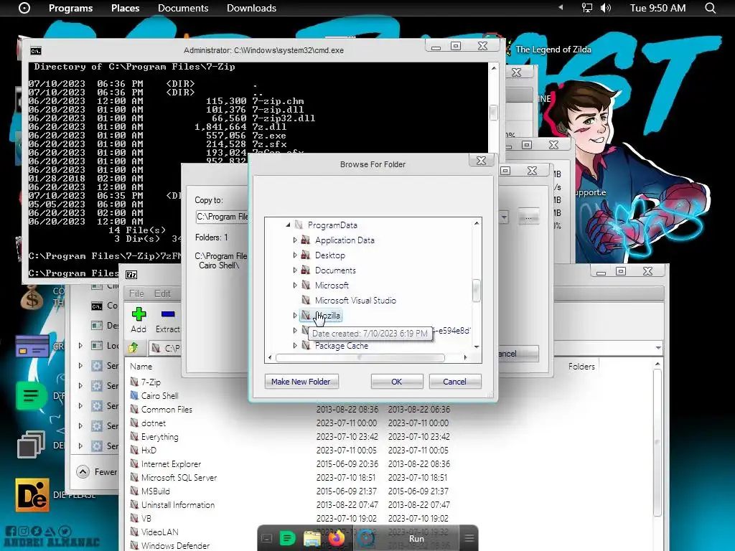Select the Application Data folder in tree
This screenshot has height=551, width=735.
pos(345,240)
